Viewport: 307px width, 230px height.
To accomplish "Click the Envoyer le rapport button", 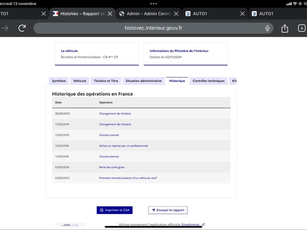I will pyautogui.click(x=168, y=210).
